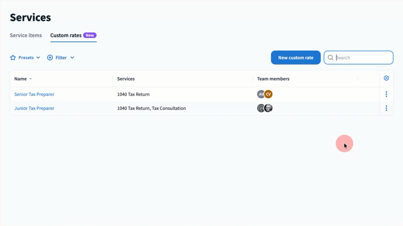This screenshot has height=226, width=403.
Task: Open Junior Tax Preparer row options menu
Action: point(386,108)
